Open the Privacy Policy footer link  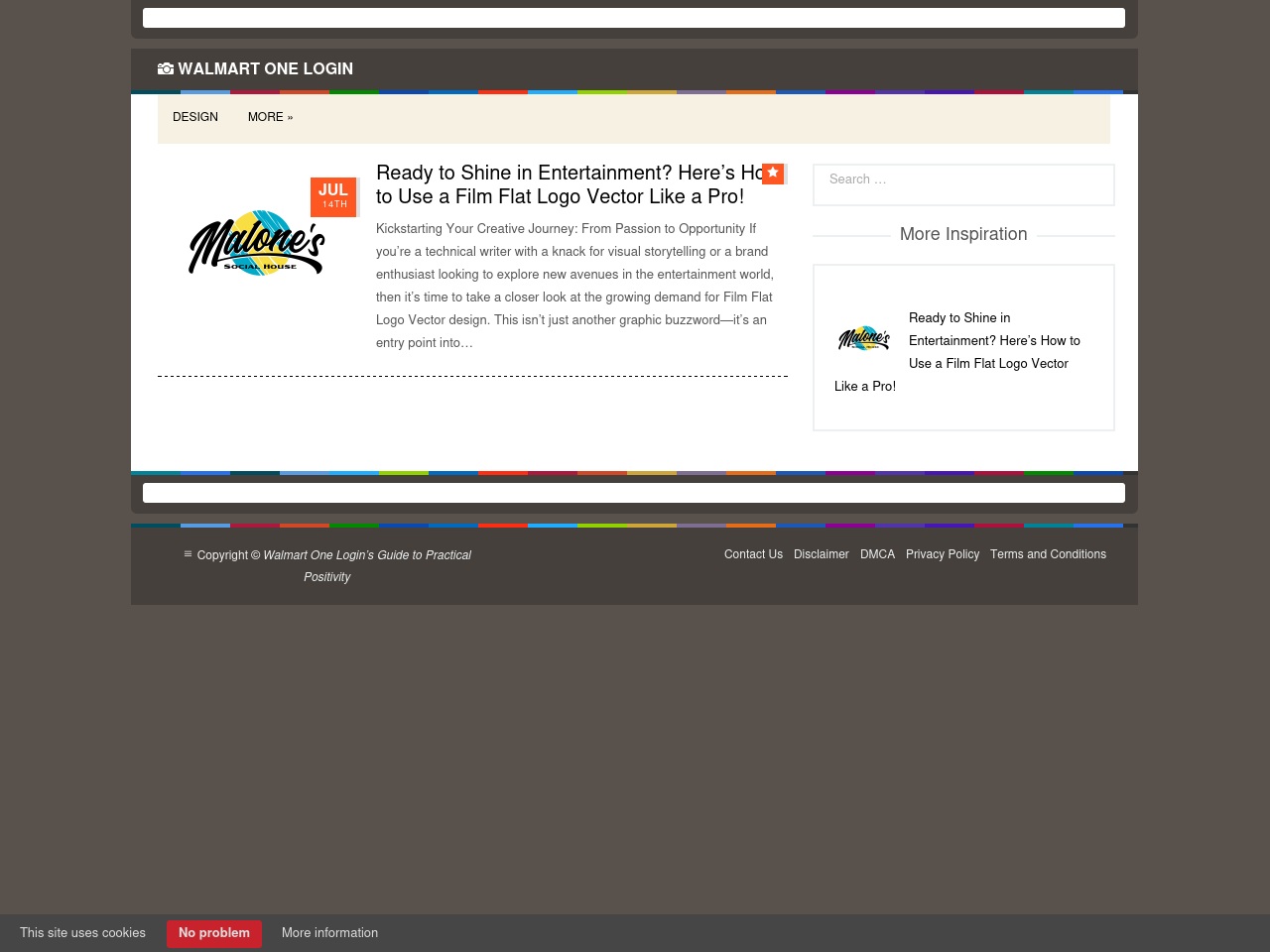pos(943,554)
